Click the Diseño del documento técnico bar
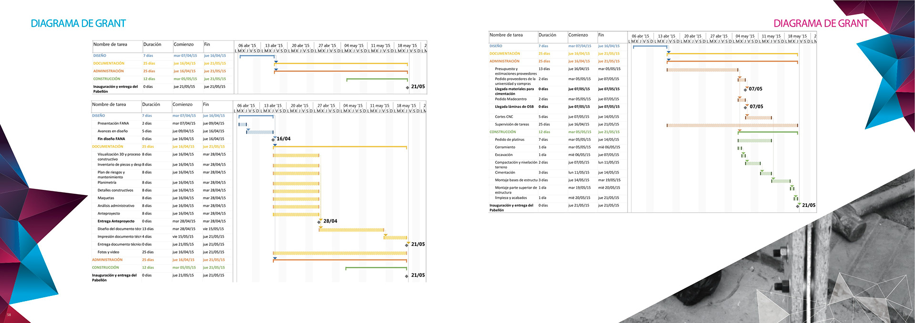The image size is (915, 323). [x=352, y=230]
